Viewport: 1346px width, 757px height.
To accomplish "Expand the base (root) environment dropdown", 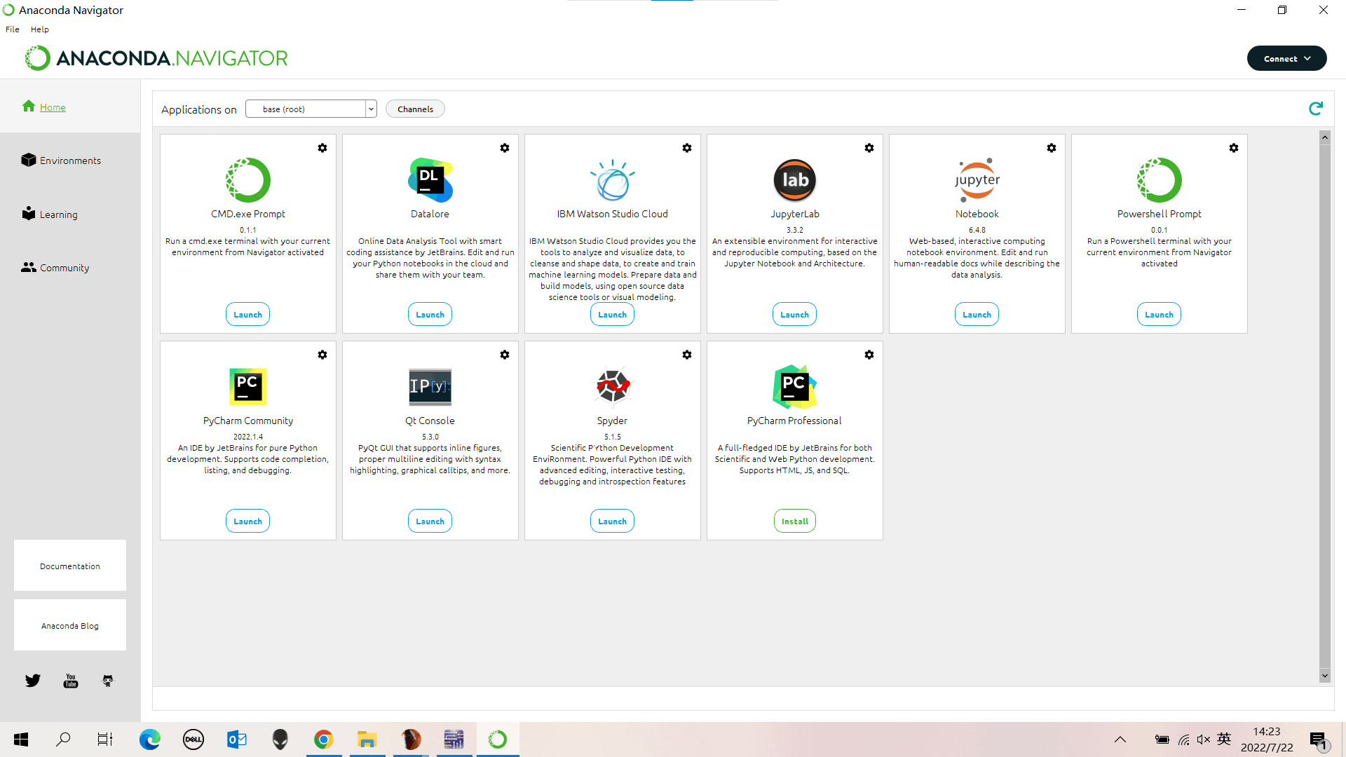I will click(371, 109).
